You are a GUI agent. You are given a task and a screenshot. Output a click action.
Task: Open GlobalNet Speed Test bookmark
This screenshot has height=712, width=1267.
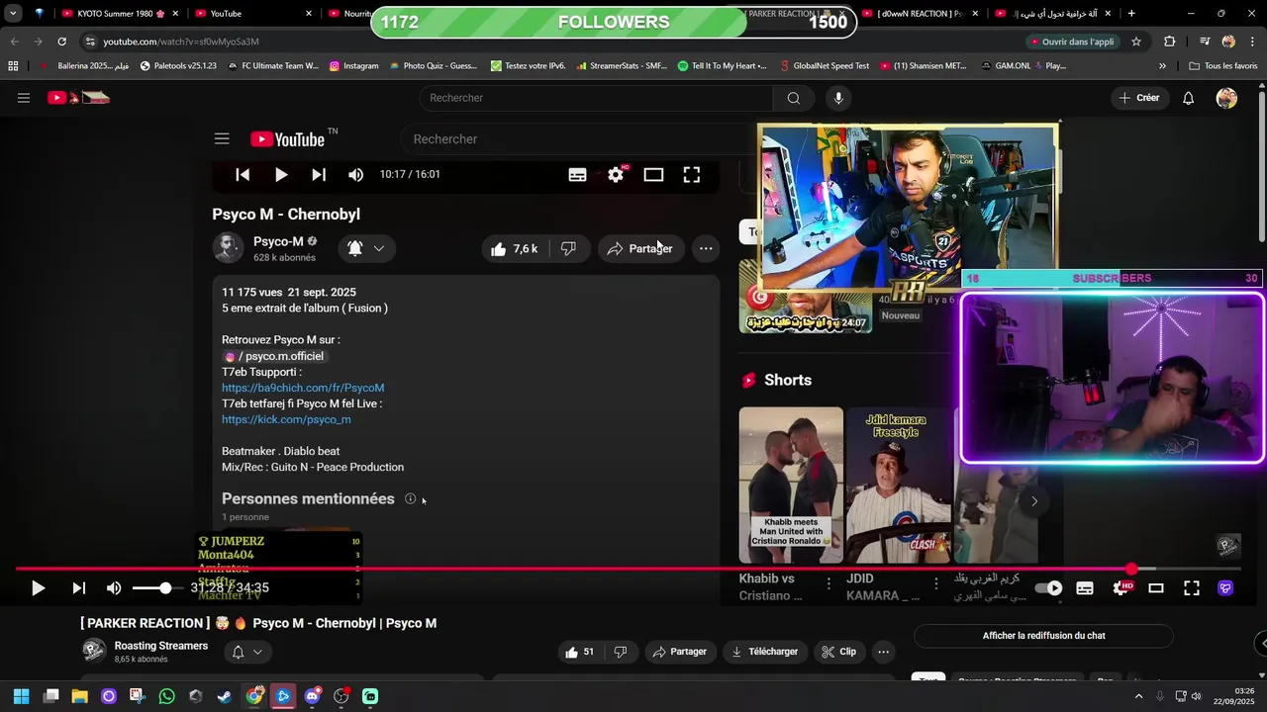(x=824, y=66)
